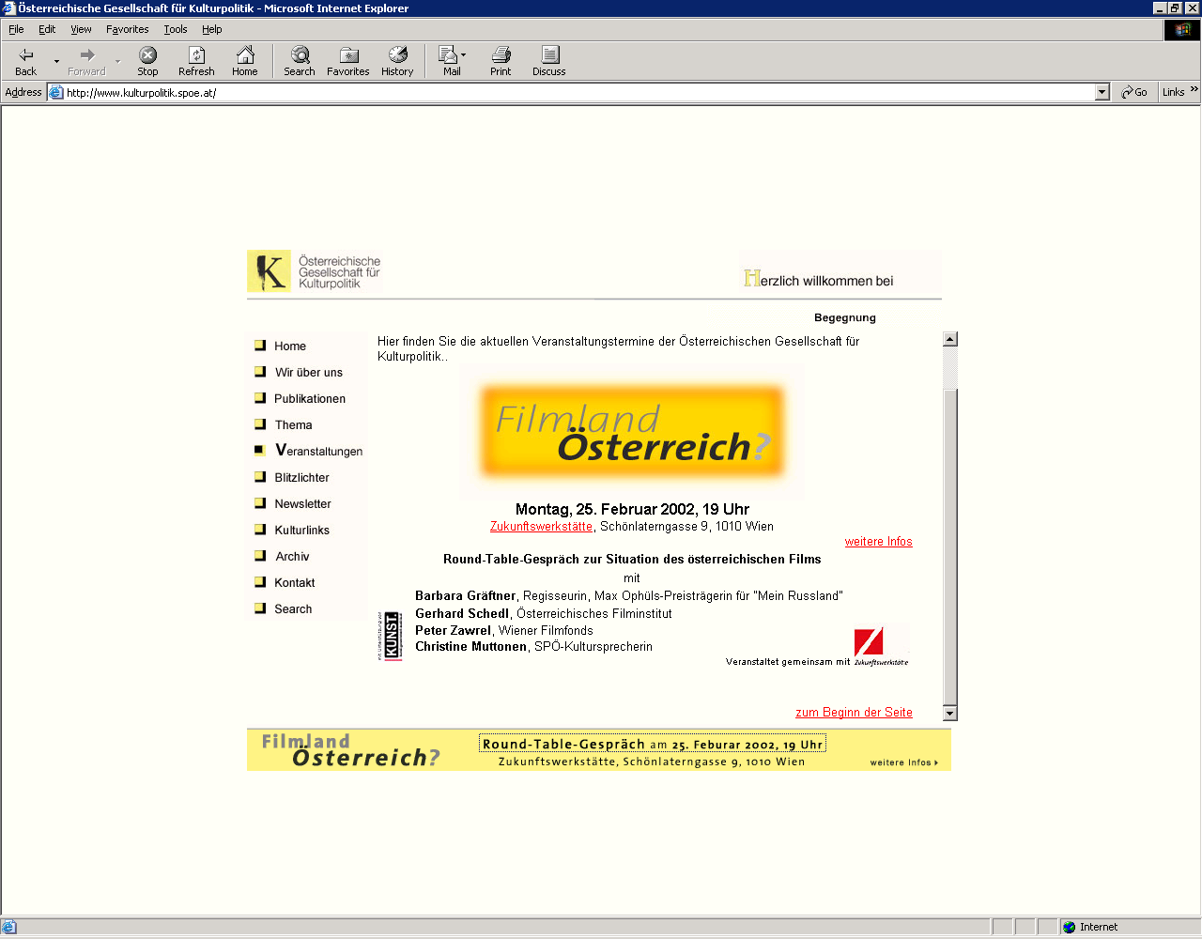The width and height of the screenshot is (1202, 939).
Task: Click the Back navigation arrow icon
Action: click(25, 55)
